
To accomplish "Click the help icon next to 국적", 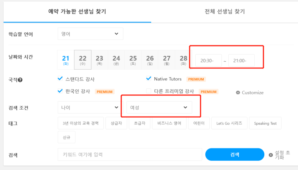I will click(20, 80).
